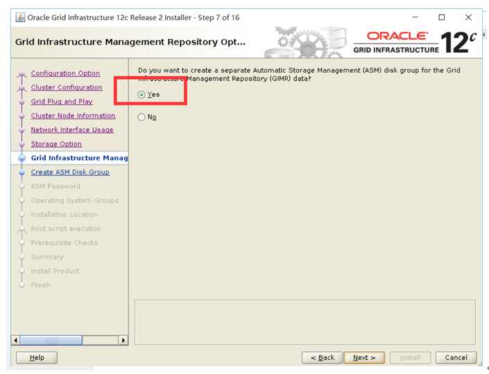Click the Install Product step text

pos(55,271)
